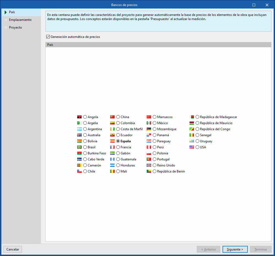Click the Marruecos flag icon
Screen dimensions: 275x256
click(149, 117)
